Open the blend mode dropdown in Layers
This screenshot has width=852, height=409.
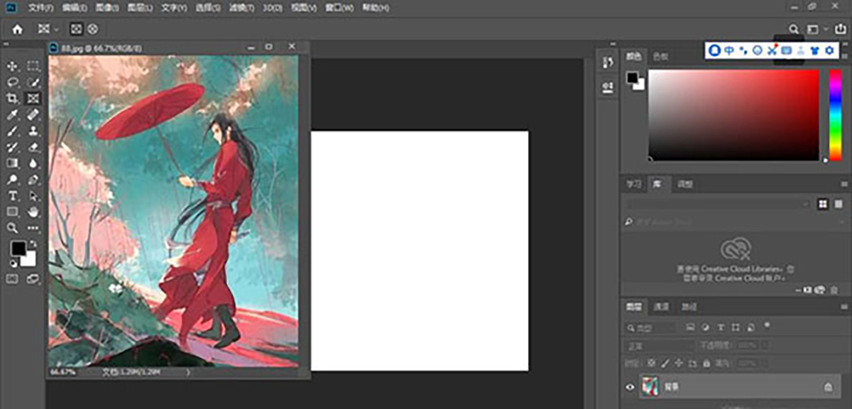click(658, 346)
